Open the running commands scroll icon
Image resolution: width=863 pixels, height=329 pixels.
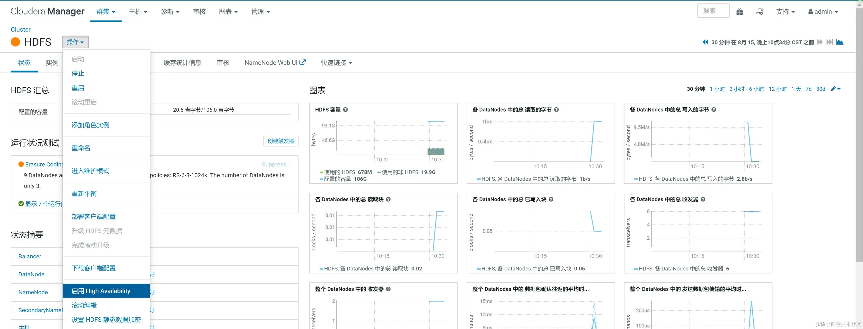click(759, 12)
